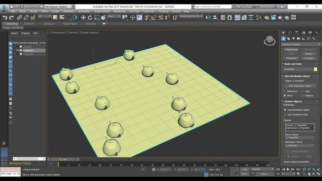Screen dimensions: 322x181
Task: Open the Edit menu
Action: 13,11
